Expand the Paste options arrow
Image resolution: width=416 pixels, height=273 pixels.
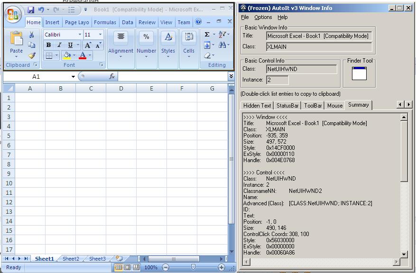[x=16, y=56]
